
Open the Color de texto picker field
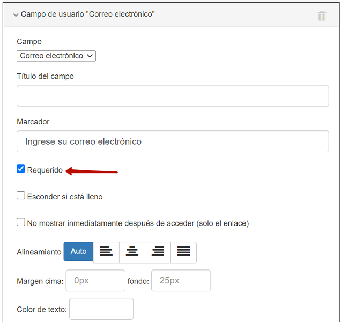(101, 309)
